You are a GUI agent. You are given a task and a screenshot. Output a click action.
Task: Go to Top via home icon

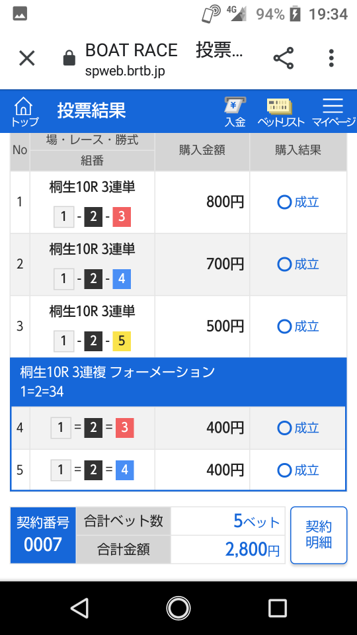[24, 111]
